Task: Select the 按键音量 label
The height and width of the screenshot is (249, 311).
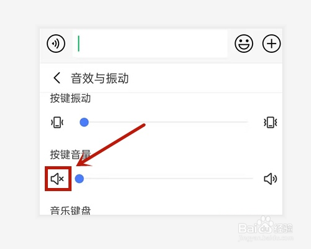Action: pyautogui.click(x=70, y=154)
